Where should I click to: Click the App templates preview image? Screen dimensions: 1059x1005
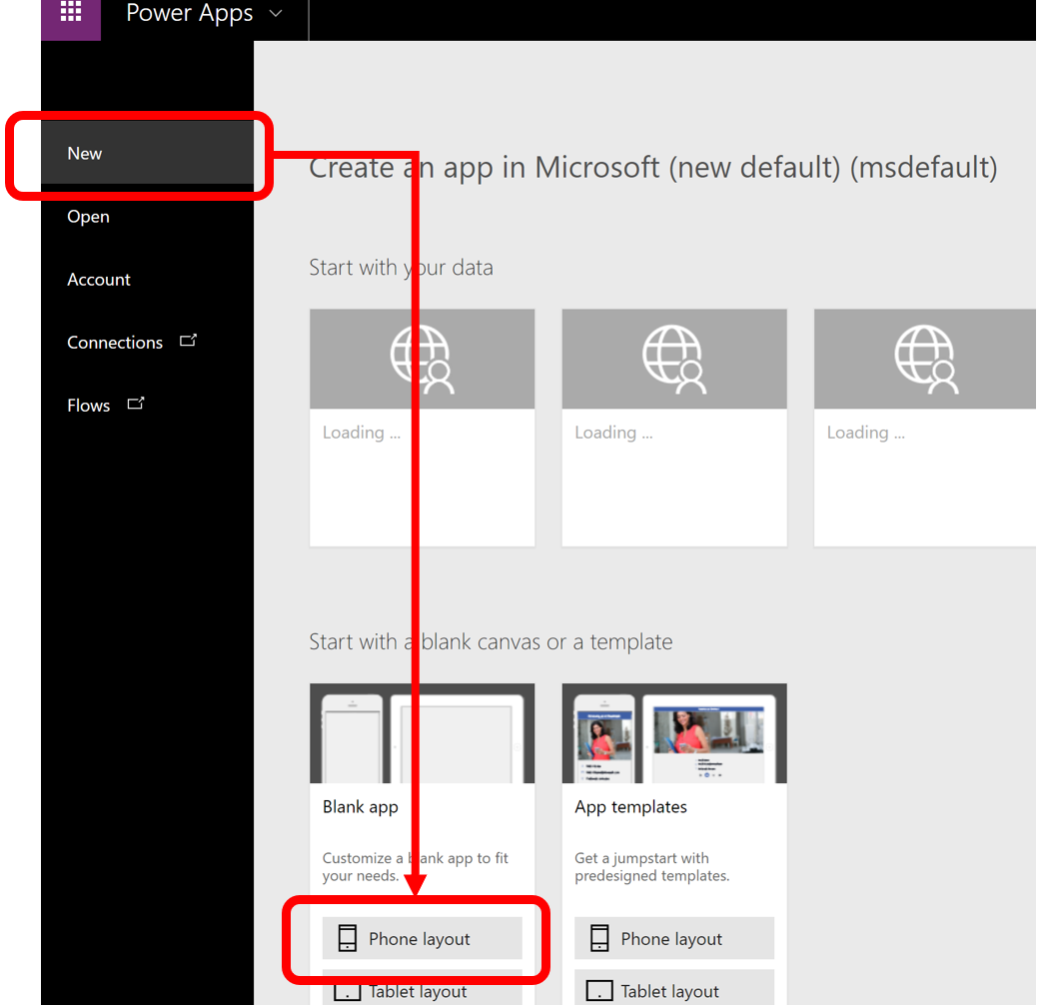(674, 733)
